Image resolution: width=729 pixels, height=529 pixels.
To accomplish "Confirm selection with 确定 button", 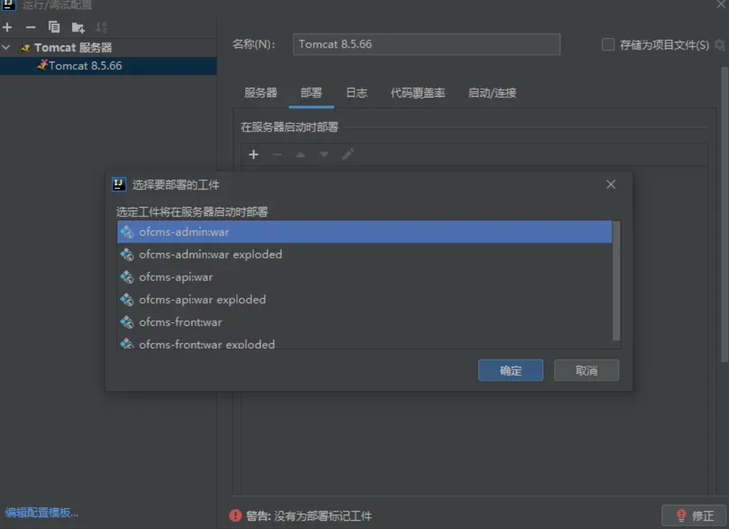I will click(x=511, y=371).
